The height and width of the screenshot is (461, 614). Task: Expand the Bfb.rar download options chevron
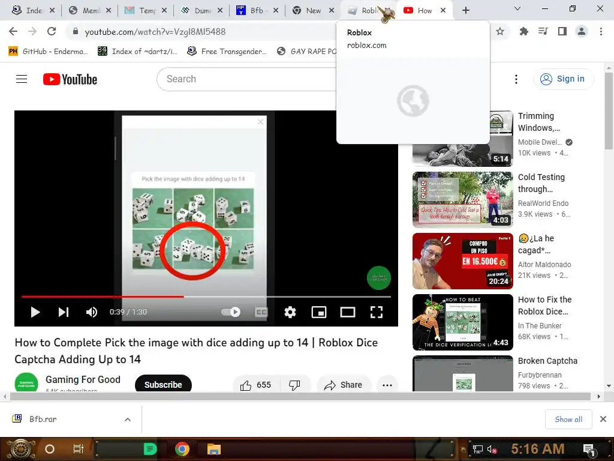[x=128, y=420]
